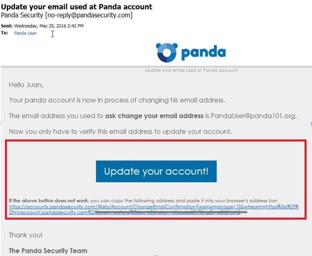Select the Panda User recipient link
Screen dimensions: 312x256
coord(25,33)
